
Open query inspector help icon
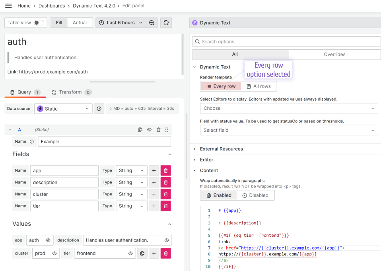click(x=99, y=108)
